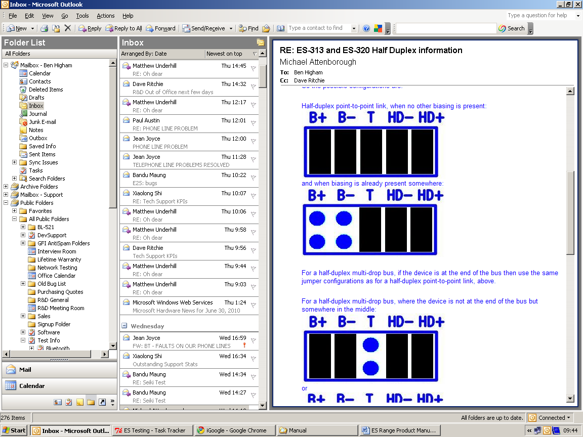The image size is (583, 437).
Task: Open the Actions menu
Action: click(105, 16)
